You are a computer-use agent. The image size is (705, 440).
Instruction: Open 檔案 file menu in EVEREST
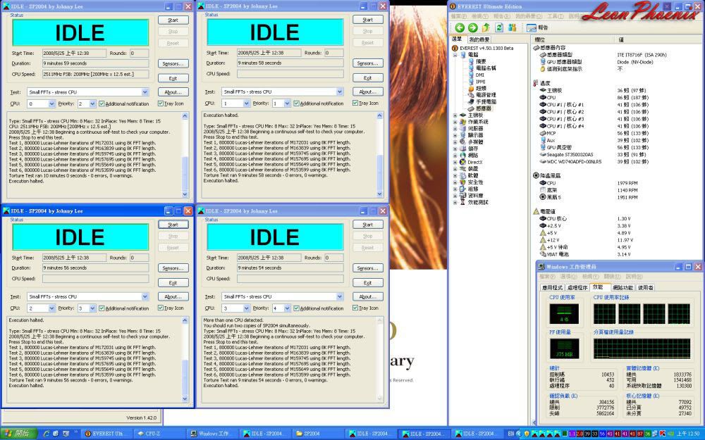pyautogui.click(x=459, y=16)
